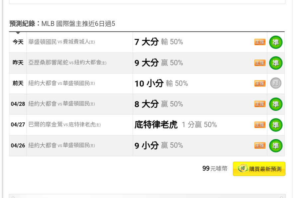303x198 pixels.
Task: Click green 準 badge in 昨天 row
Action: tap(276, 63)
